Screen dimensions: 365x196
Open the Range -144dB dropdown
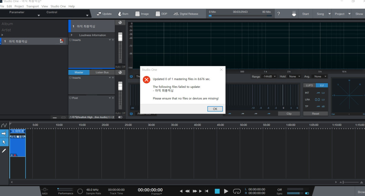pos(269,77)
